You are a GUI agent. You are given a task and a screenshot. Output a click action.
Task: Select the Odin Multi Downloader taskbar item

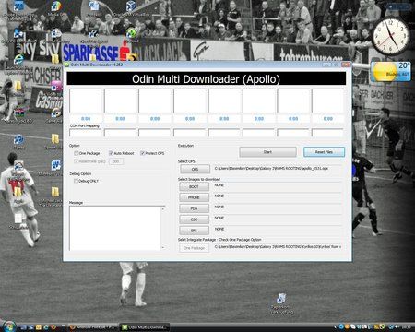point(145,327)
